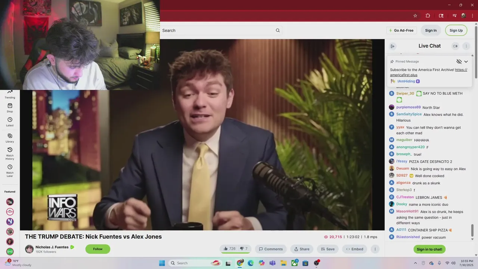478x269 pixels.
Task: Click the Windows taskbar search box
Action: (x=195, y=263)
